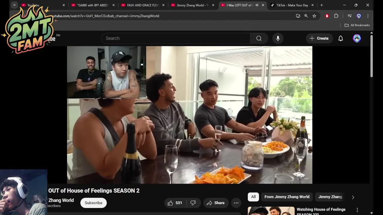Select the All filter chip
Screen dimensions: 383x215
click(253, 197)
